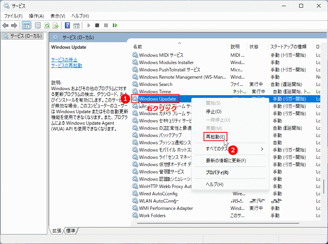The image size is (328, 244).
Task: Click the Pause Service icon
Action: coord(106,25)
